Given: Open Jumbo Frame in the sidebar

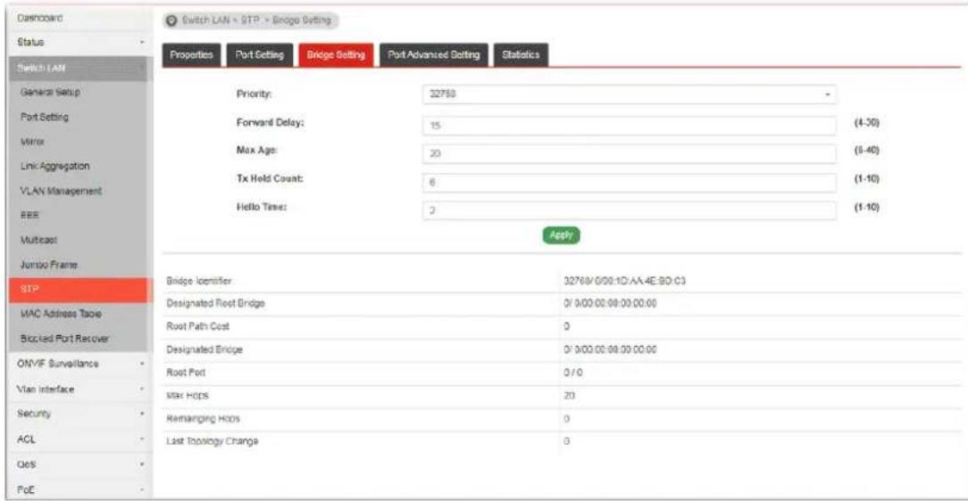Looking at the screenshot, I should [79, 265].
